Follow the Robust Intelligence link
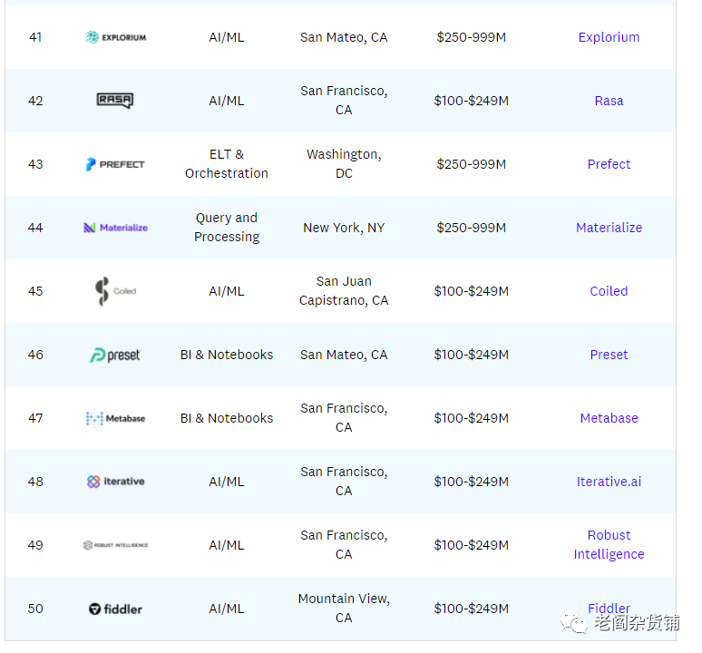Viewport: 702px width, 653px height. (609, 545)
